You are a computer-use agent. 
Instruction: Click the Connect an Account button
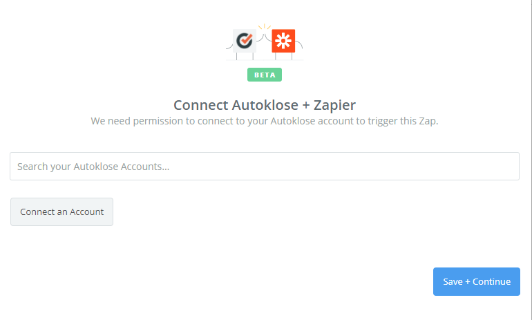[61, 211]
